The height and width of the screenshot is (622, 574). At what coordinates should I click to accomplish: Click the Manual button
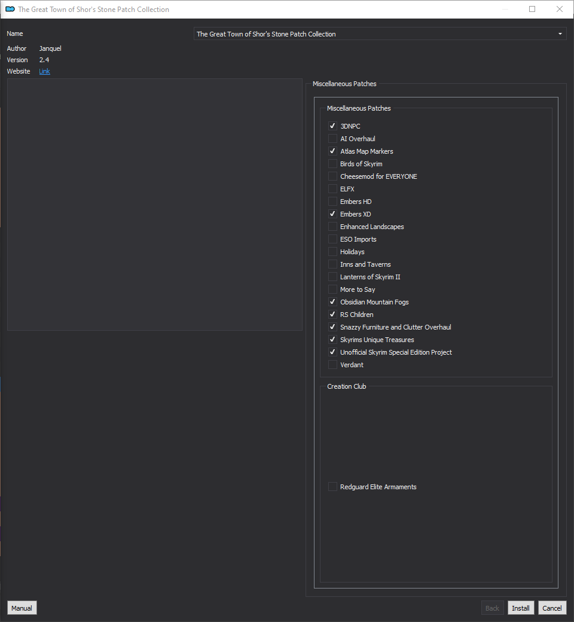(x=22, y=608)
